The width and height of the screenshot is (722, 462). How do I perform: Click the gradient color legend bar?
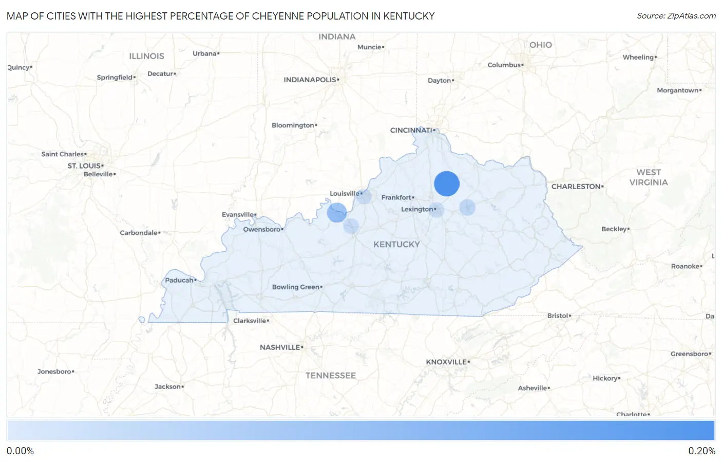361,431
